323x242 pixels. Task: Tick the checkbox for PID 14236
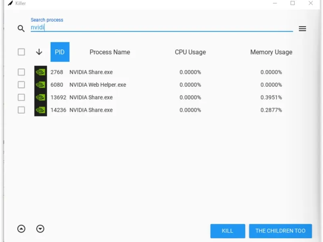click(21, 110)
